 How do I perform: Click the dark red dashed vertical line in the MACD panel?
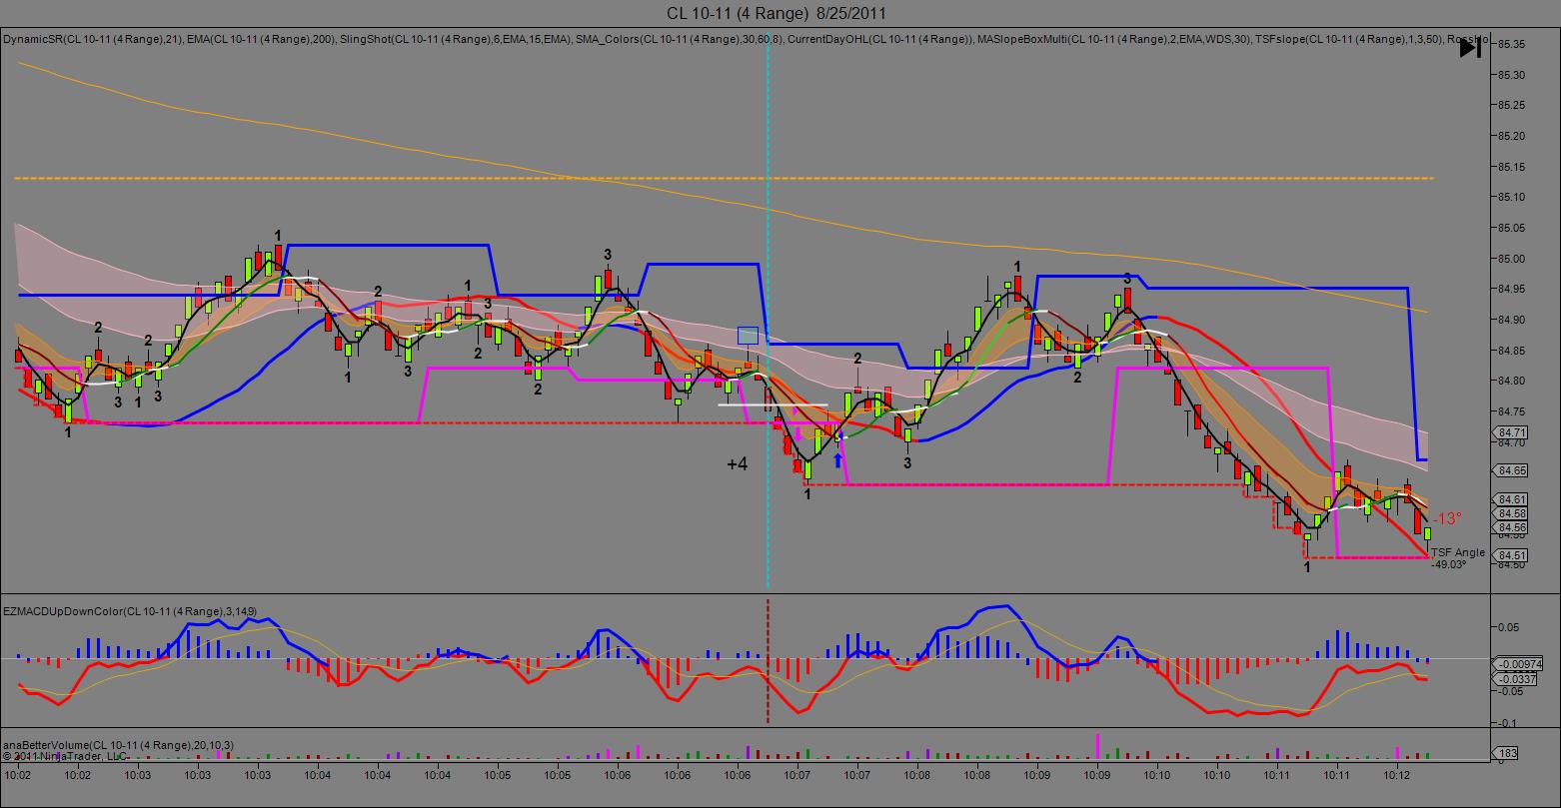(768, 660)
